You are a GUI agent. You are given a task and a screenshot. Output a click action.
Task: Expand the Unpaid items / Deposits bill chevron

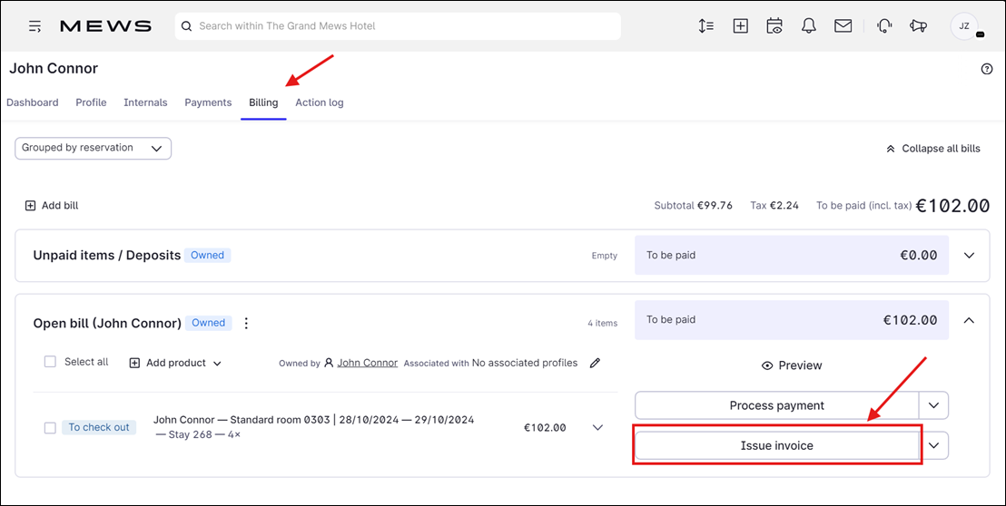(x=969, y=256)
